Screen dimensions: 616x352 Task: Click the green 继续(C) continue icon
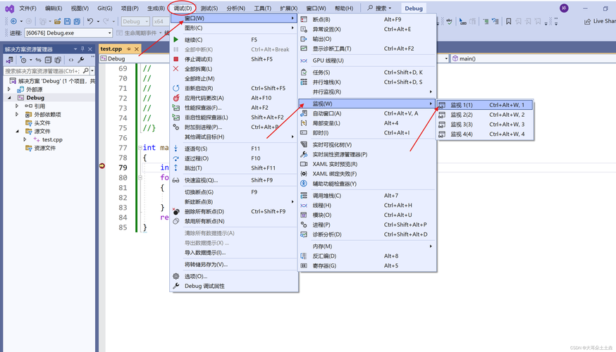coord(176,39)
